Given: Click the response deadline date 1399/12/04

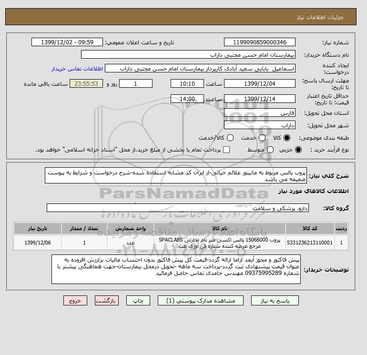Looking at the screenshot, I should click(260, 83).
